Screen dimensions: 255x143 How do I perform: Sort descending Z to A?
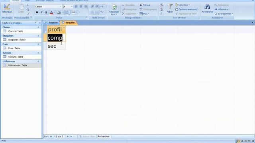tap(162, 10)
